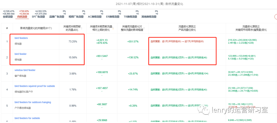Select the 自然流量 tab
277x123 pixels.
coord(22,17)
